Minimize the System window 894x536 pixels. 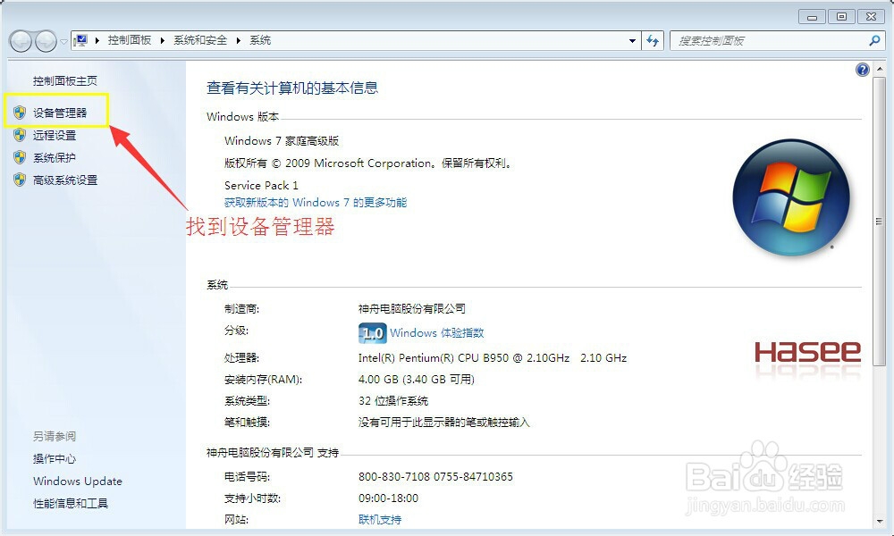pos(813,16)
